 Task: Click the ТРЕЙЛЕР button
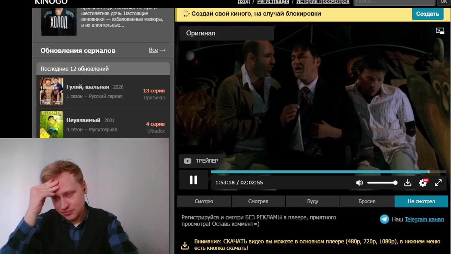(x=201, y=161)
